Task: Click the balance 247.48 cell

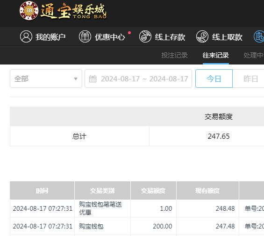Action: pos(207,226)
